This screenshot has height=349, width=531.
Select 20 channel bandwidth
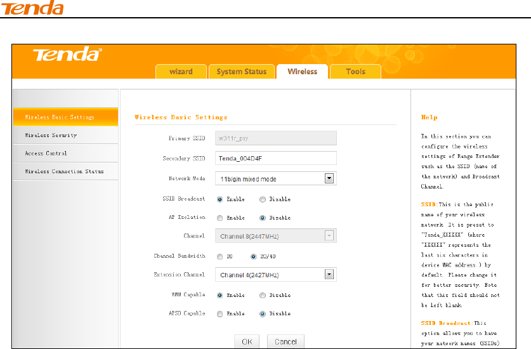pos(220,256)
